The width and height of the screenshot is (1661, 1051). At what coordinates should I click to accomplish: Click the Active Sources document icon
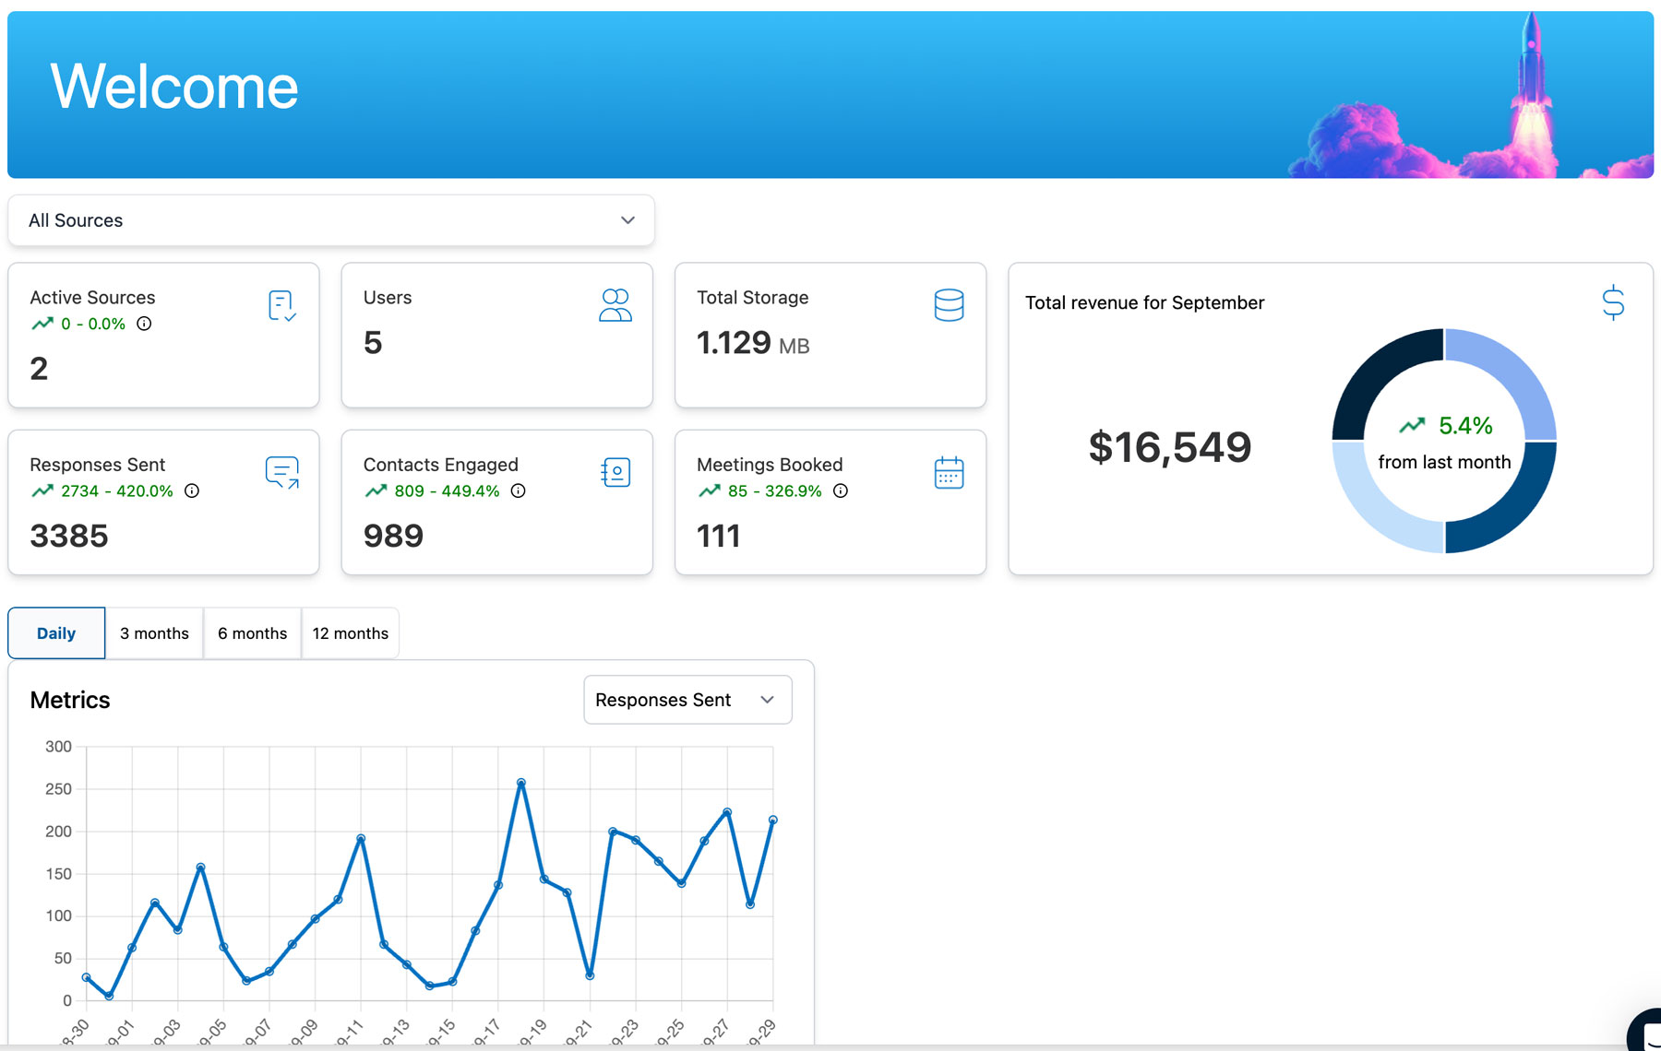(281, 306)
